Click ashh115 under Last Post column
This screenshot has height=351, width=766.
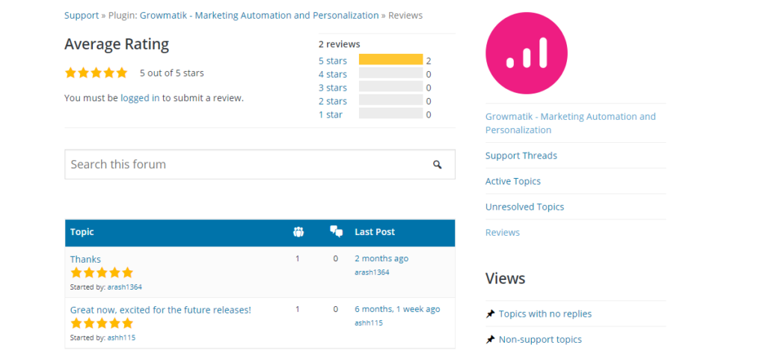[368, 323]
